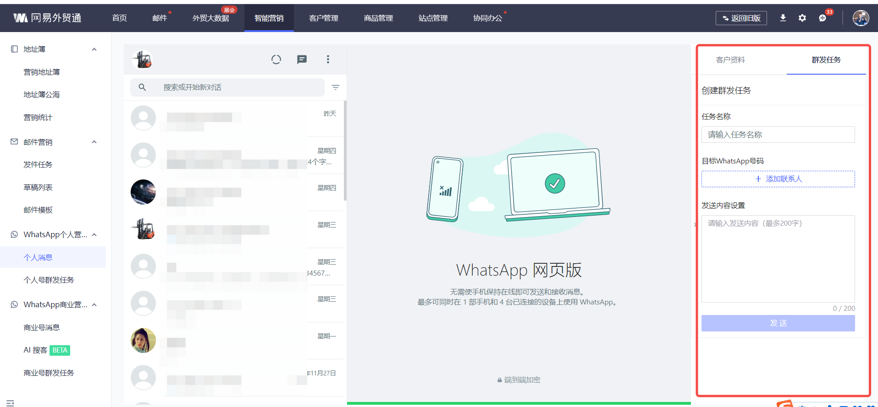Switch to 客户资料 tab
The image size is (878, 407).
730,60
